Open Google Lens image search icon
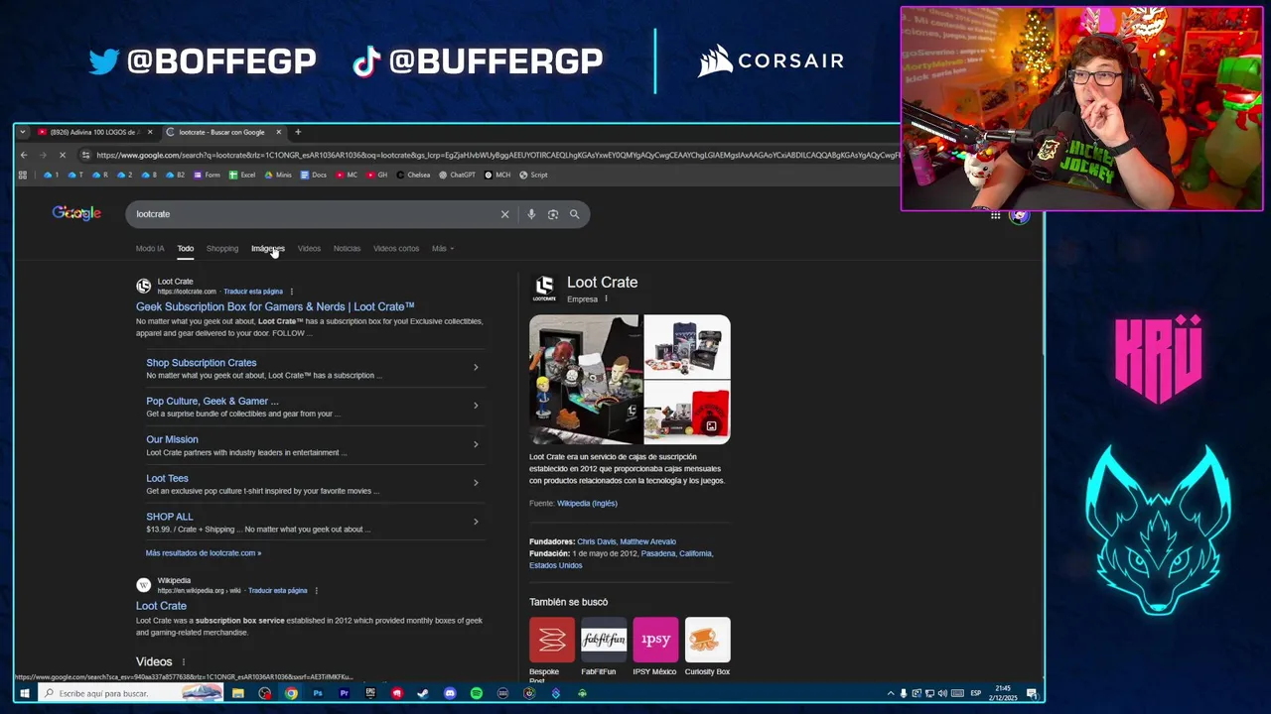 (553, 214)
